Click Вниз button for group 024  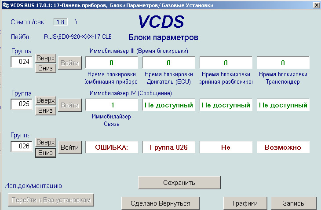46,68
